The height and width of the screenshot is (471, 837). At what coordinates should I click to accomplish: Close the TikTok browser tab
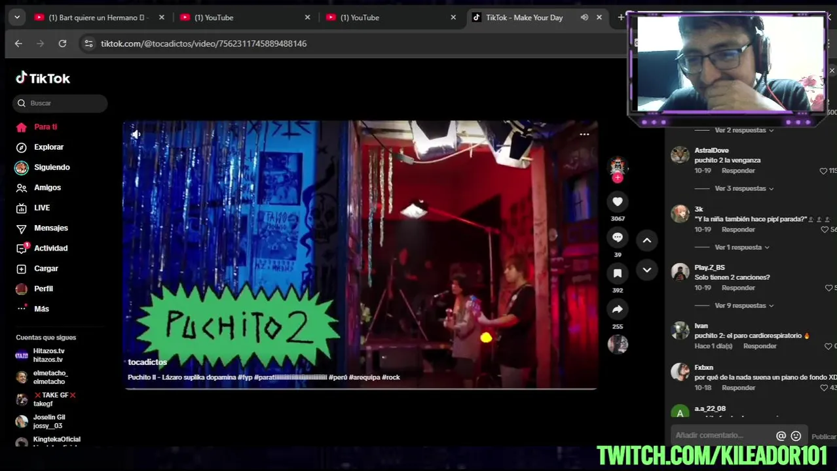[599, 18]
